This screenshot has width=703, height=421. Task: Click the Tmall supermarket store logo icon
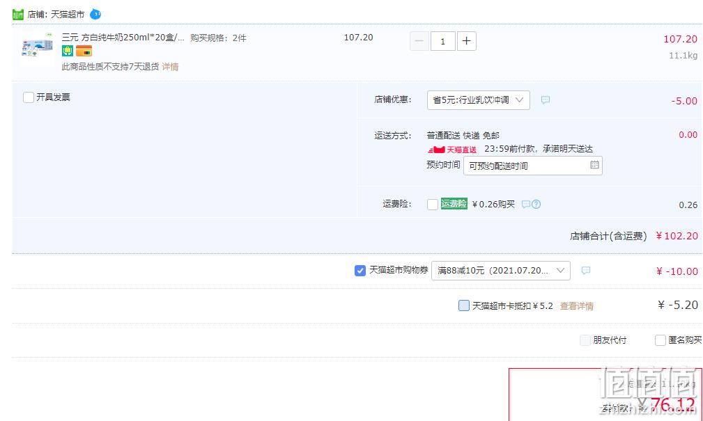(18, 15)
